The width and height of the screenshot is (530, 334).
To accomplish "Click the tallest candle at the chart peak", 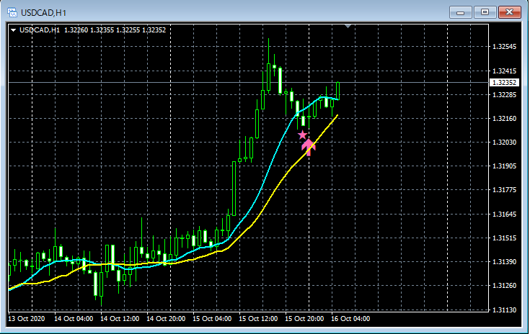I will 268,77.
